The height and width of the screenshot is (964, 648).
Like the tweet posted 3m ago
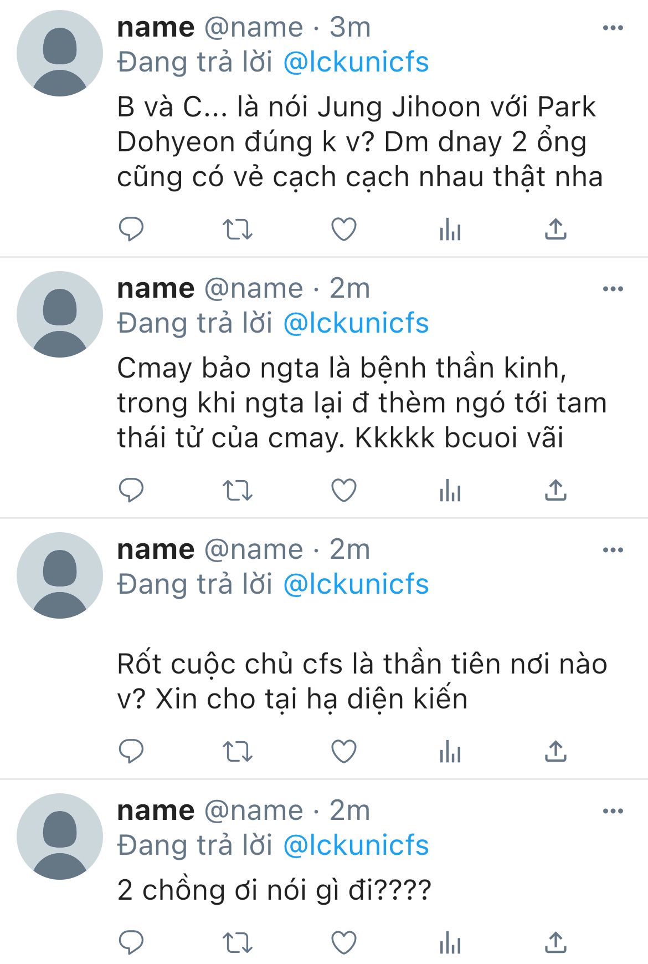(x=343, y=229)
